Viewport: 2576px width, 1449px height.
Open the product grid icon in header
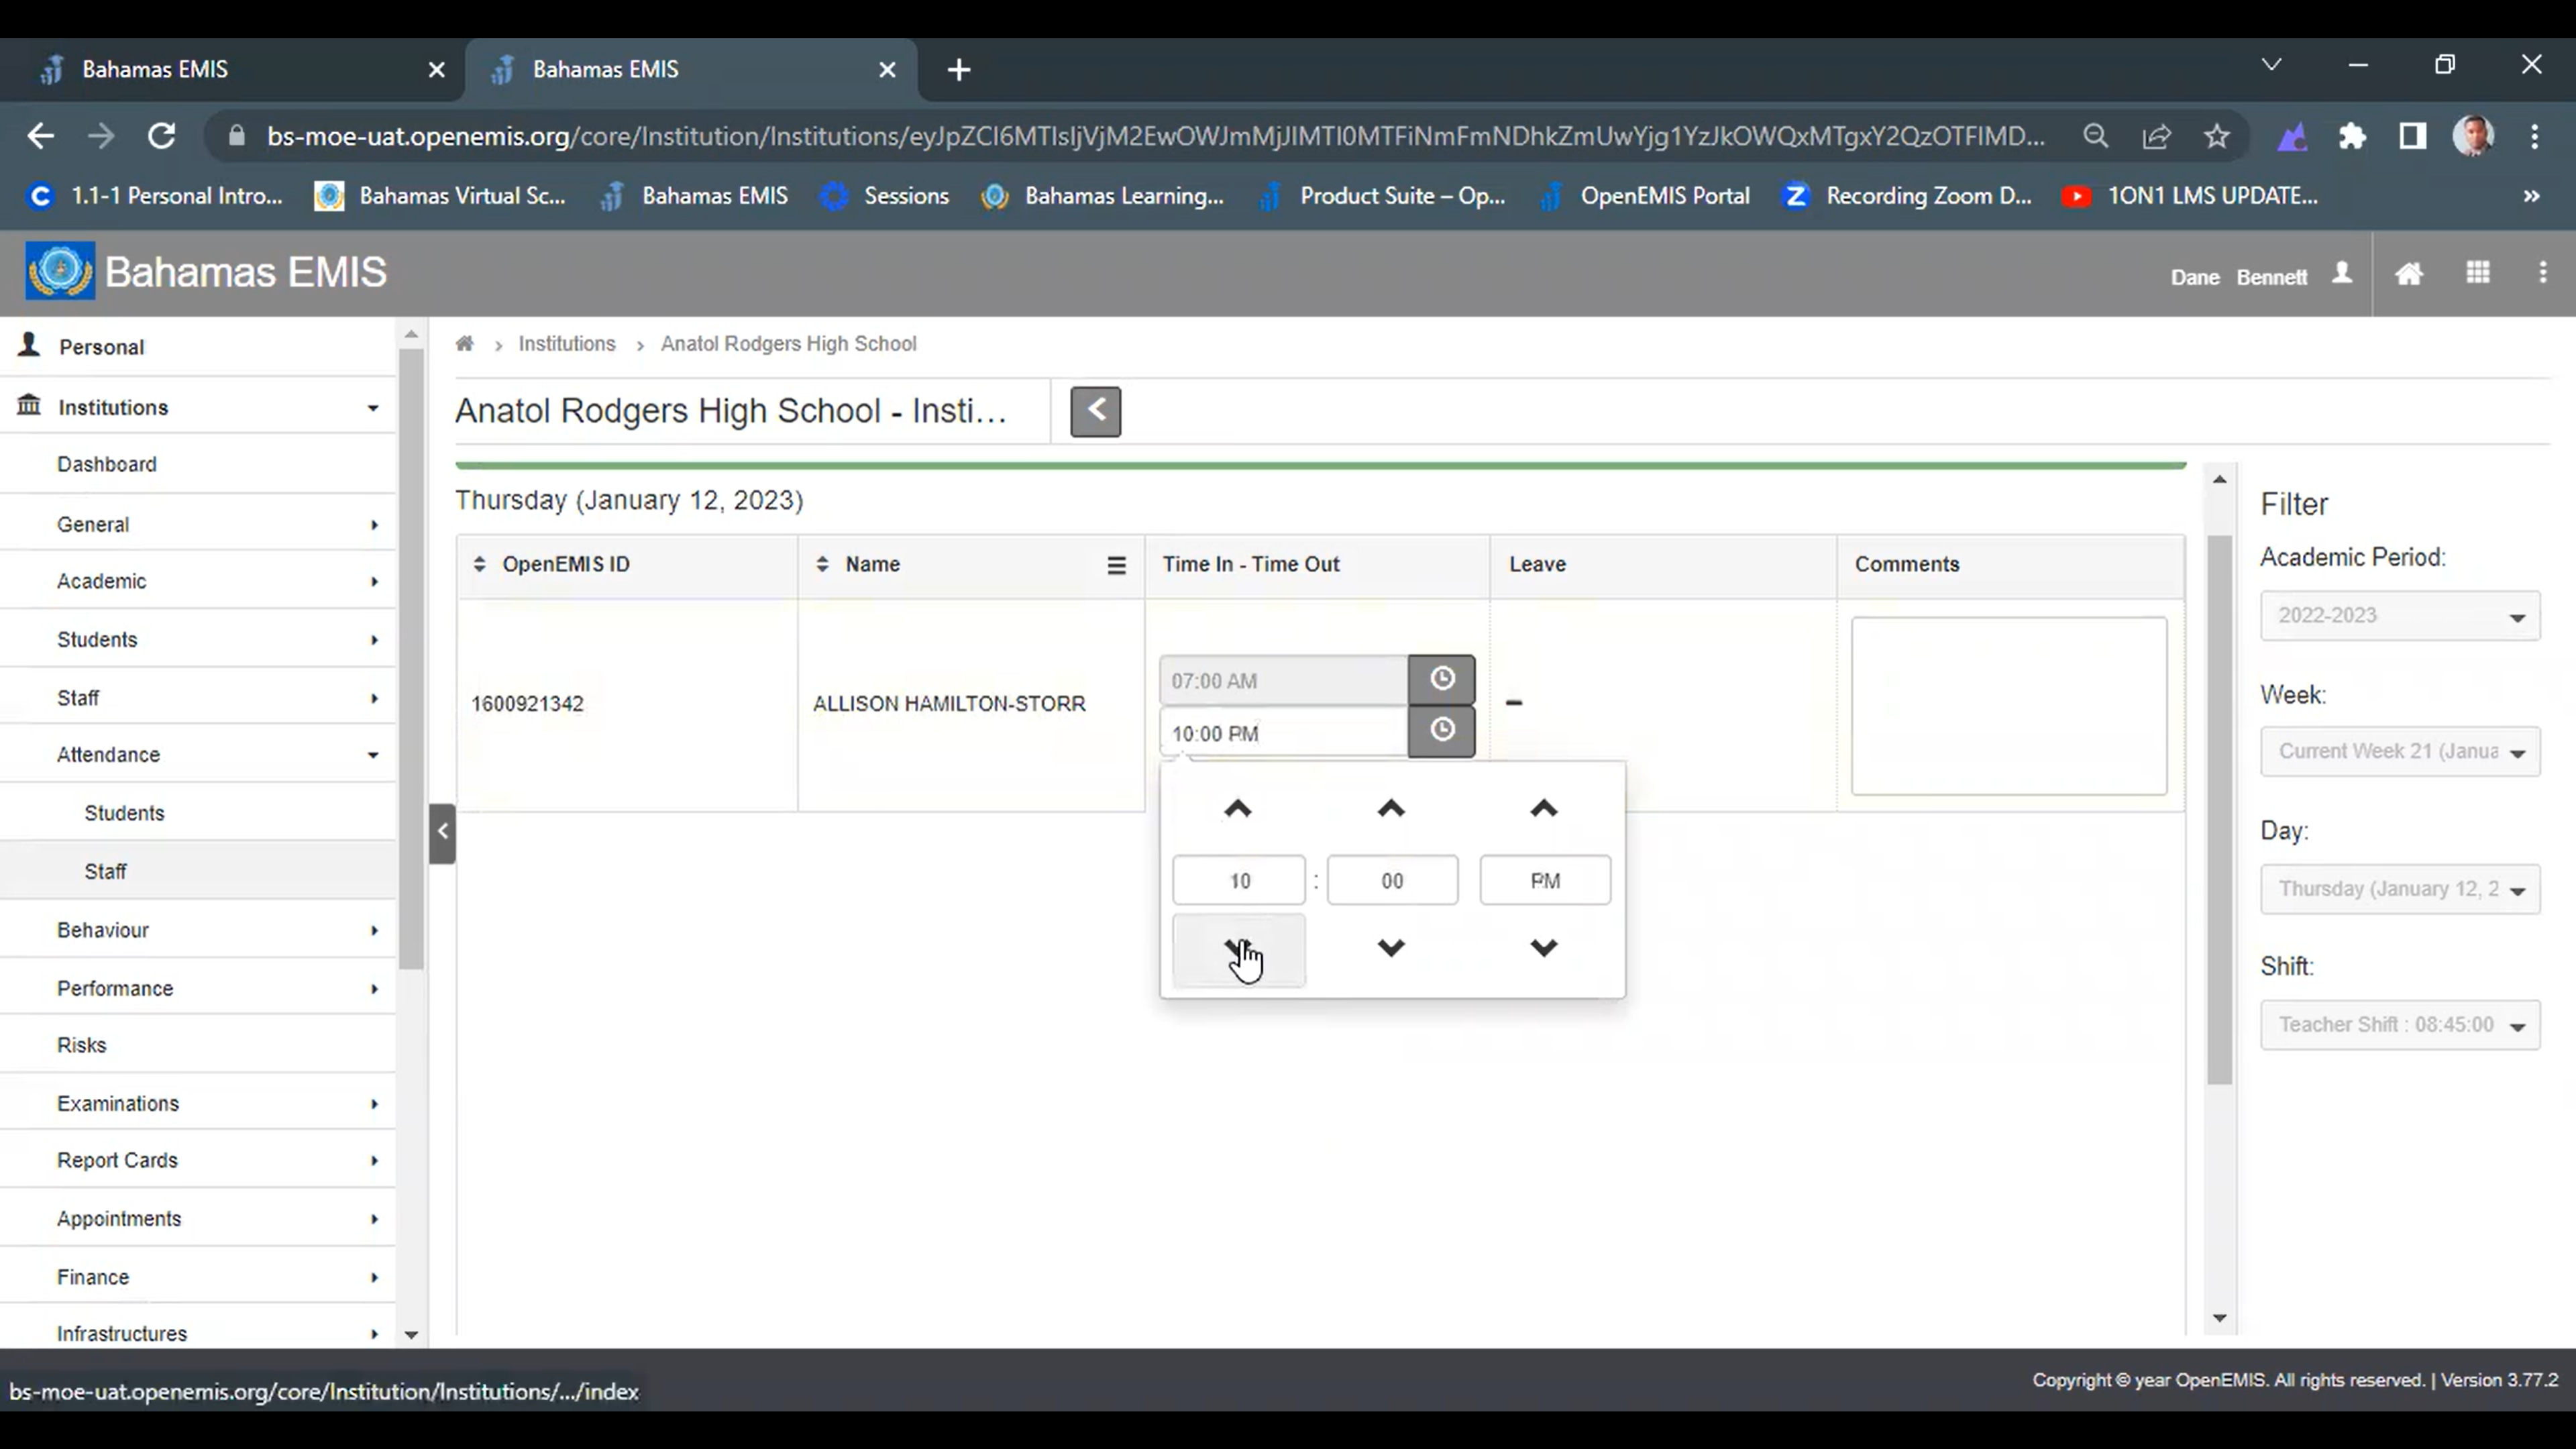pos(2477,272)
